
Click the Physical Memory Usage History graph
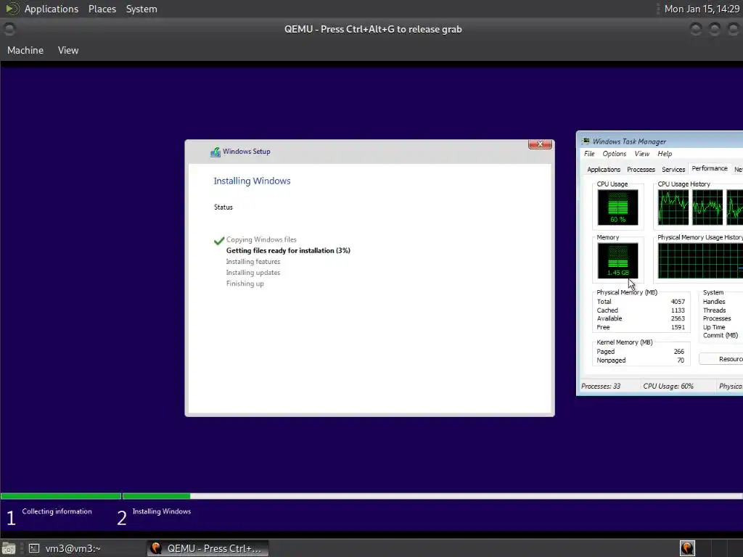pos(700,260)
